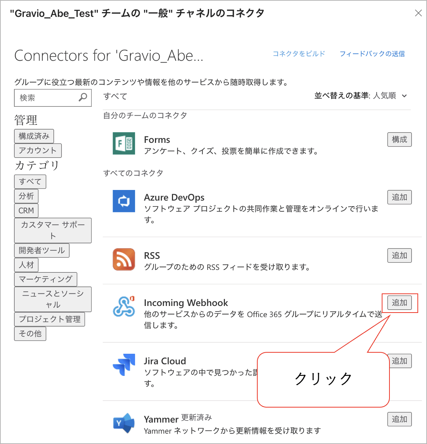Select the マーケティング category
This screenshot has width=427, height=444.
[x=46, y=279]
